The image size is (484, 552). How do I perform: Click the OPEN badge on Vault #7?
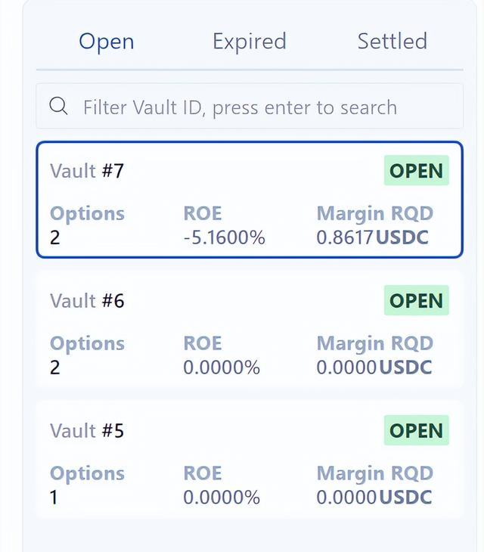click(417, 170)
